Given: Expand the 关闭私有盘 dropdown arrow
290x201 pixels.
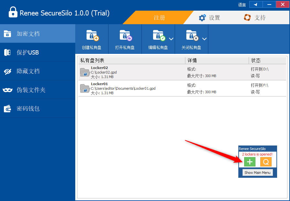Looking at the screenshot, I should [204, 39].
